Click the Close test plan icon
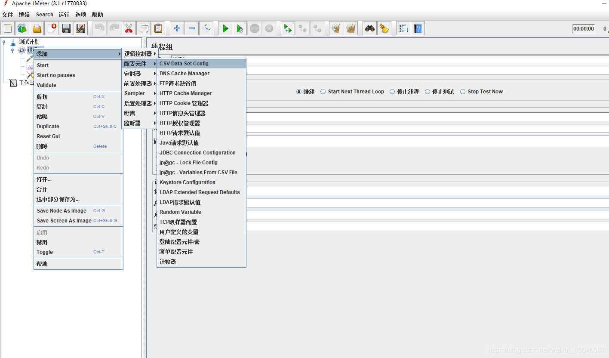 (52, 29)
